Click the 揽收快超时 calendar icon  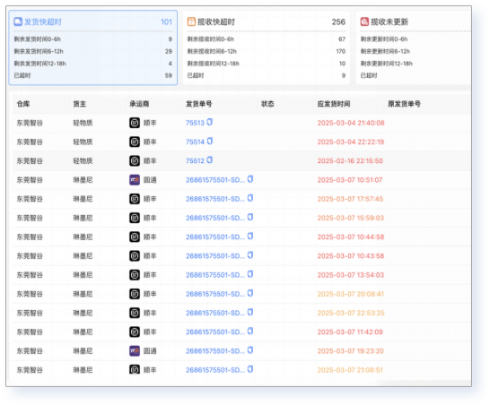click(191, 22)
